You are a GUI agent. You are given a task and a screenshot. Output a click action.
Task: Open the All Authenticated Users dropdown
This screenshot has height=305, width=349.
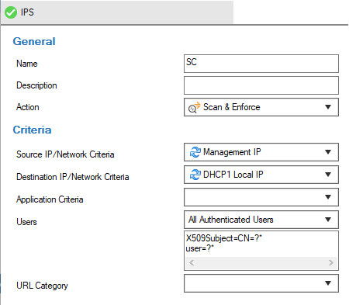[261, 220]
